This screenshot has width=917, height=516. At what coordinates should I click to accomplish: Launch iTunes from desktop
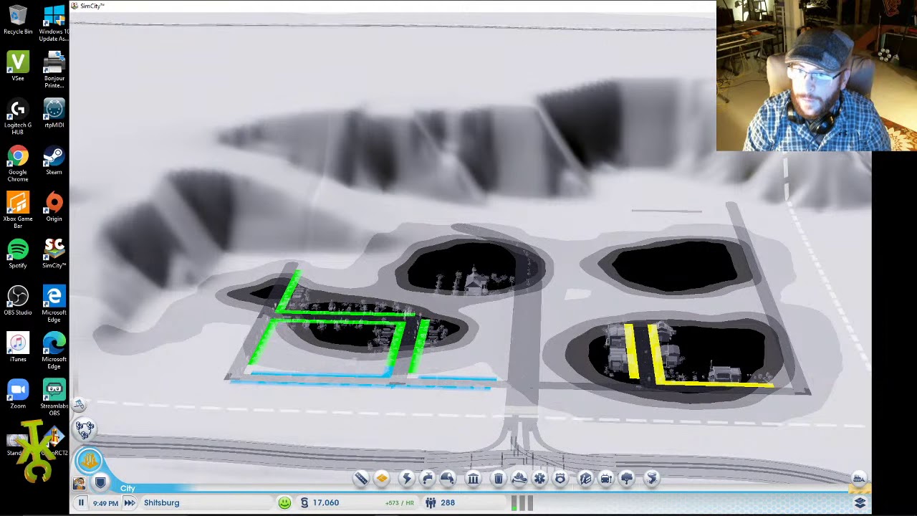18,348
